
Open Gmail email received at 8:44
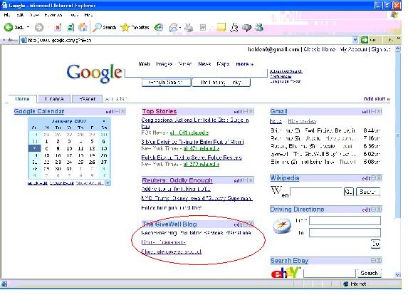click(x=325, y=130)
